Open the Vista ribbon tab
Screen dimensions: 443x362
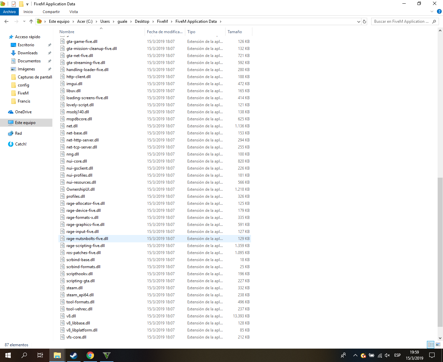[73, 12]
